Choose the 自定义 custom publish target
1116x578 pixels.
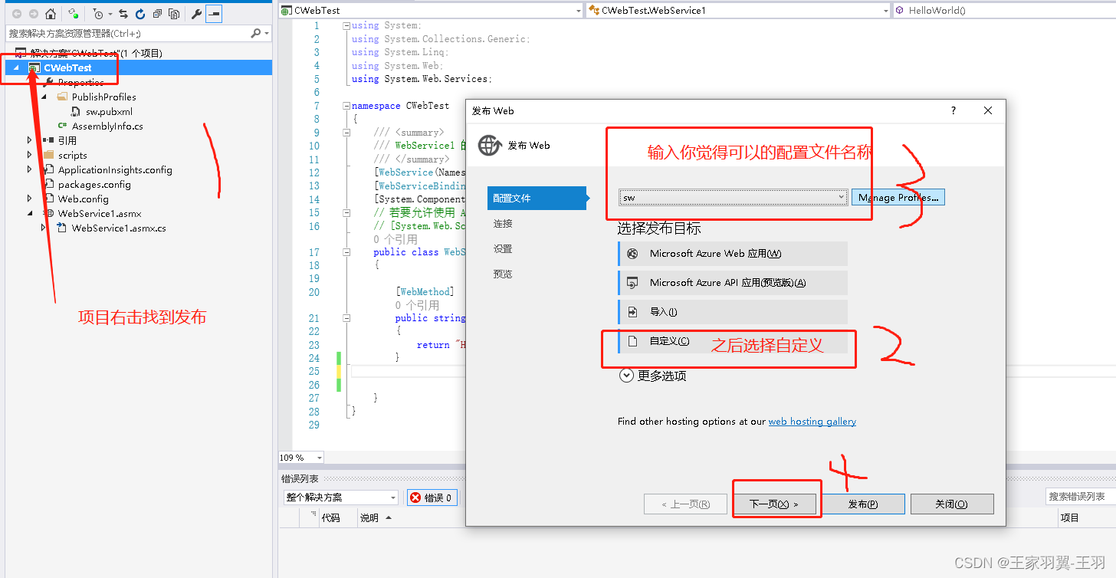(733, 341)
